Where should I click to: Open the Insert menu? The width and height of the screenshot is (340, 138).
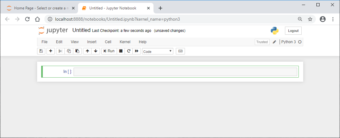click(x=92, y=42)
